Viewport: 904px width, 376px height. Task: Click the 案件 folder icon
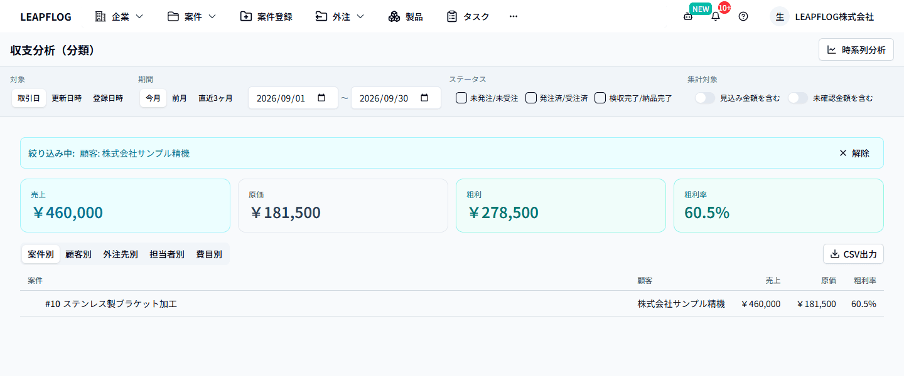[173, 16]
